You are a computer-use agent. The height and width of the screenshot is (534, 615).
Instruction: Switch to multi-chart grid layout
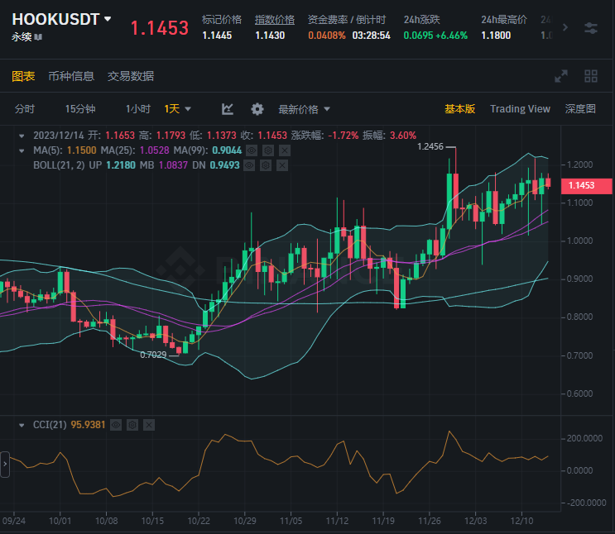591,76
